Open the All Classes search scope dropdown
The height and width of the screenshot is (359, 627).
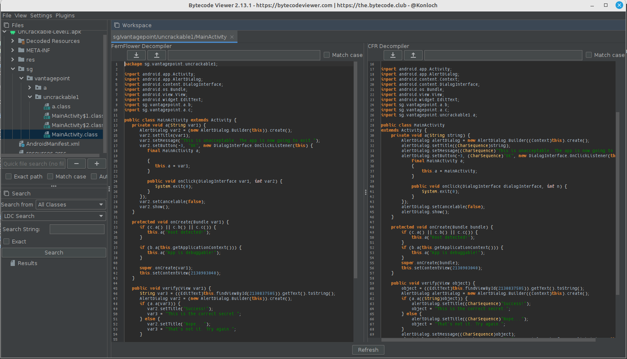71,205
